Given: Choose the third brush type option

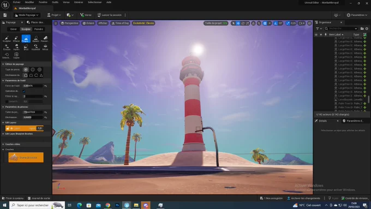Looking at the screenshot, I should point(39,70).
